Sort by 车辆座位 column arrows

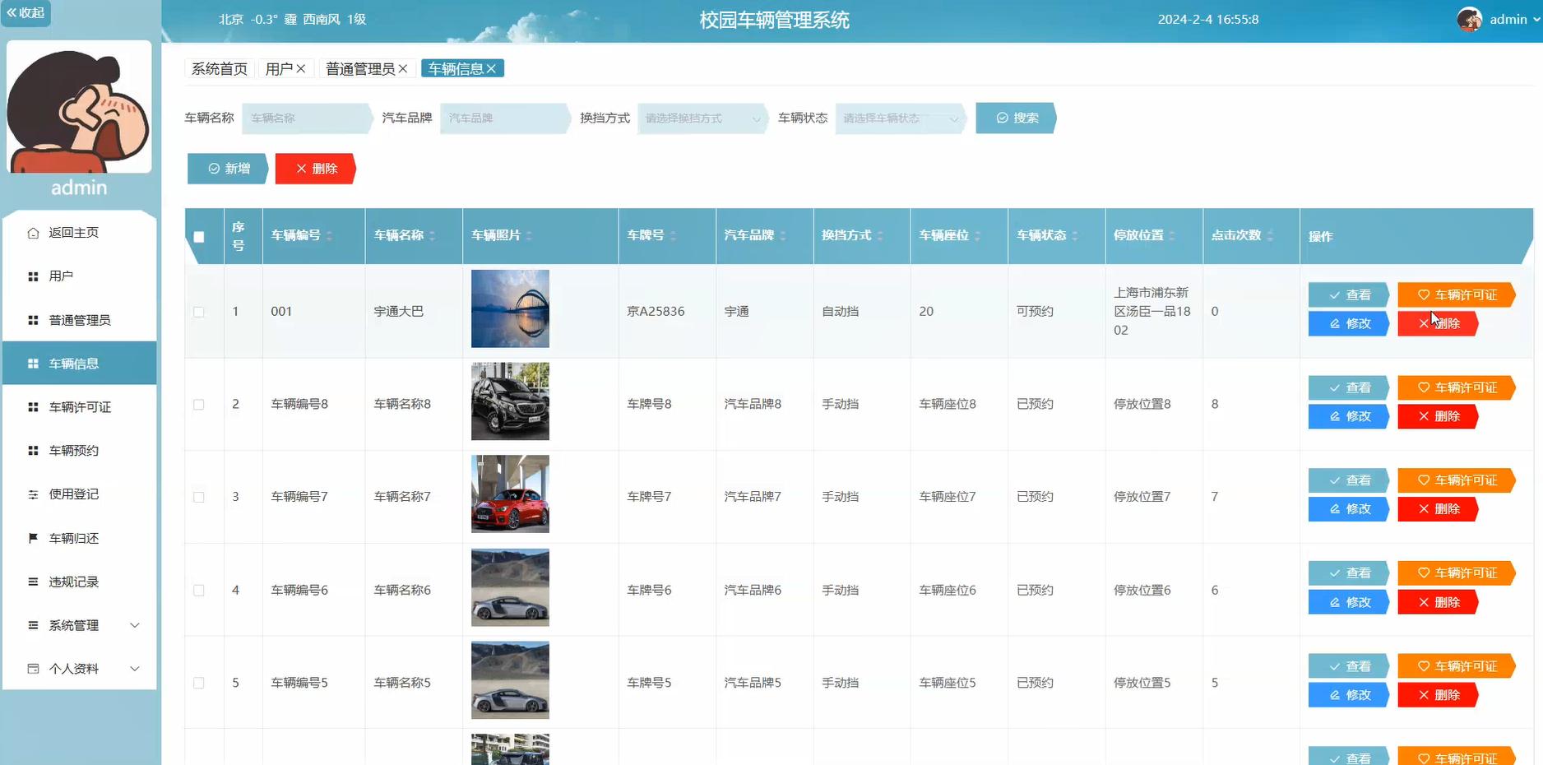tap(977, 236)
